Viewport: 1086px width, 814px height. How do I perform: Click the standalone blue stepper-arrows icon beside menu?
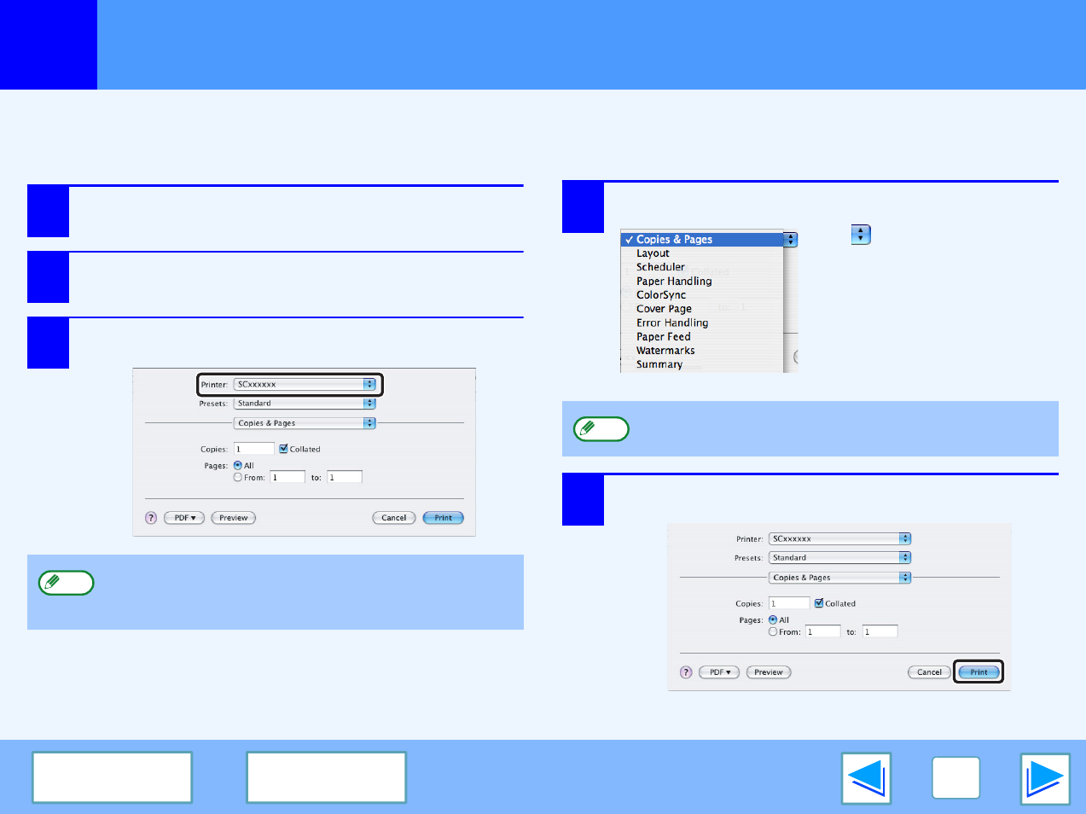click(x=861, y=234)
